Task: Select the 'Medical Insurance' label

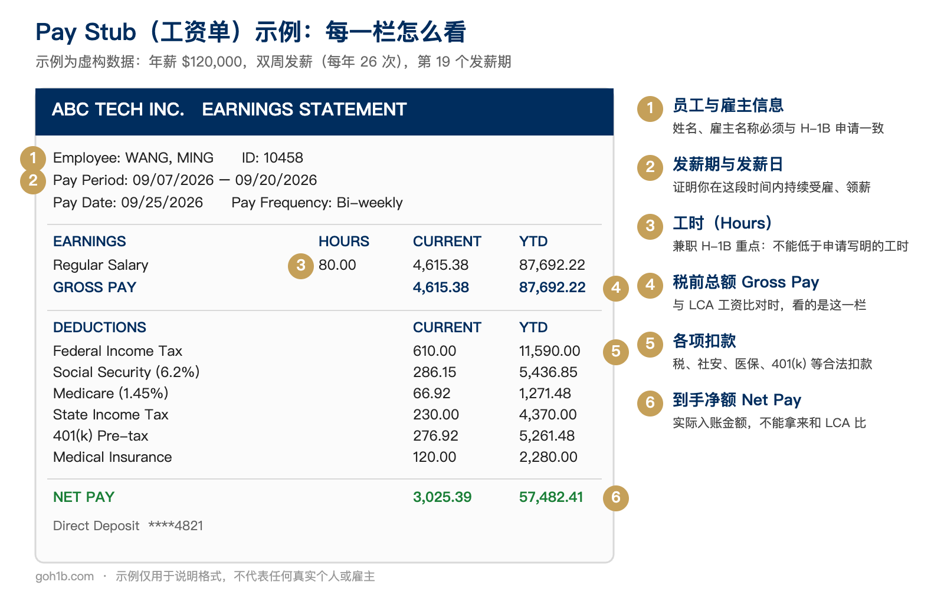Action: point(113,457)
